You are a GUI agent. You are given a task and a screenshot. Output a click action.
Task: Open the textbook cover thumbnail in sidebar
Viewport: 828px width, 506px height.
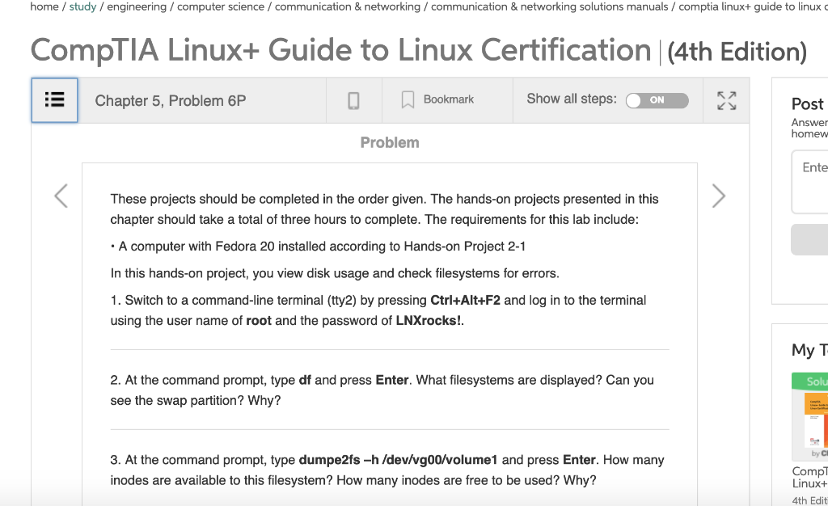click(x=810, y=417)
